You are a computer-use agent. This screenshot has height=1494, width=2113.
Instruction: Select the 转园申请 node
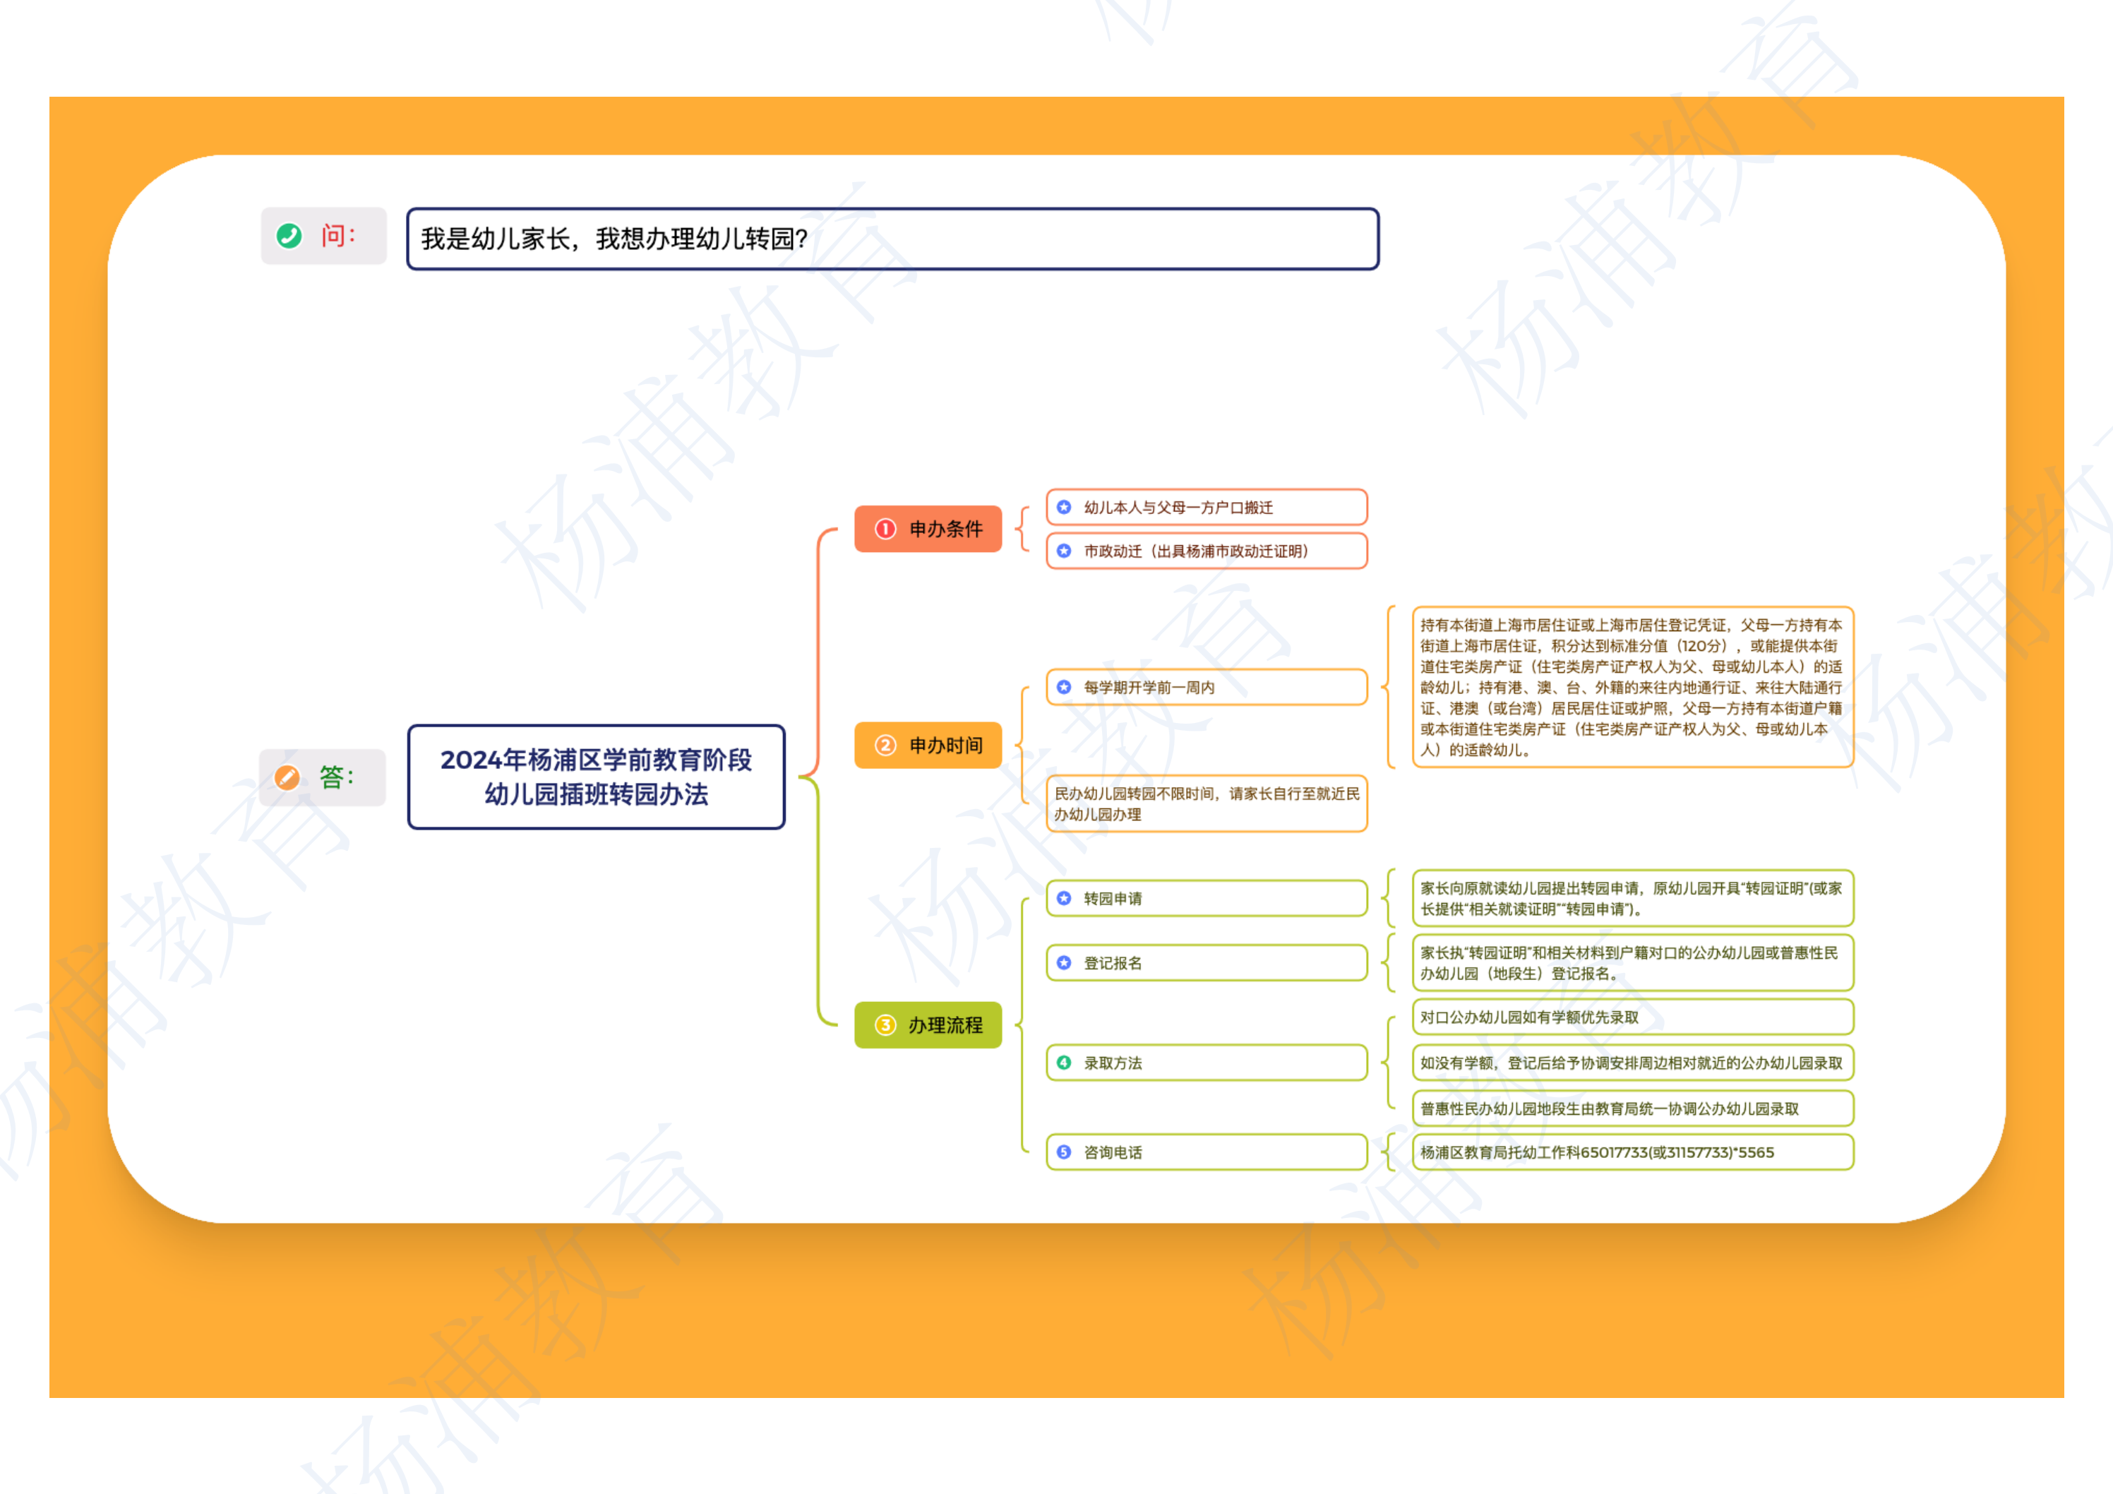point(1207,898)
